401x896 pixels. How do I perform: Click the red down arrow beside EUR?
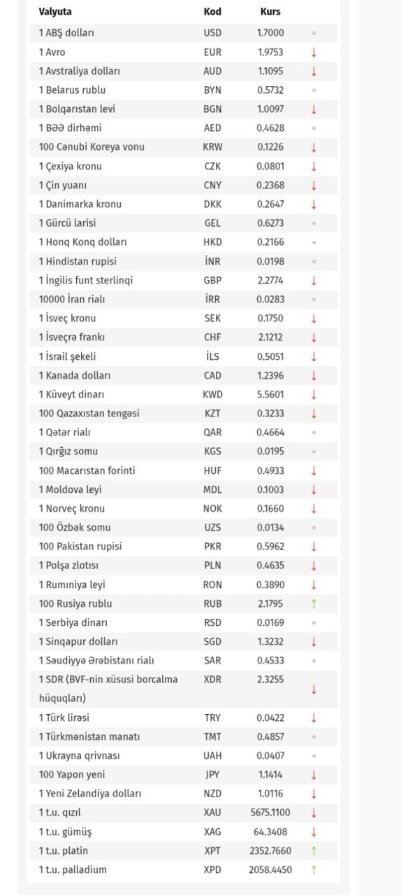314,52
